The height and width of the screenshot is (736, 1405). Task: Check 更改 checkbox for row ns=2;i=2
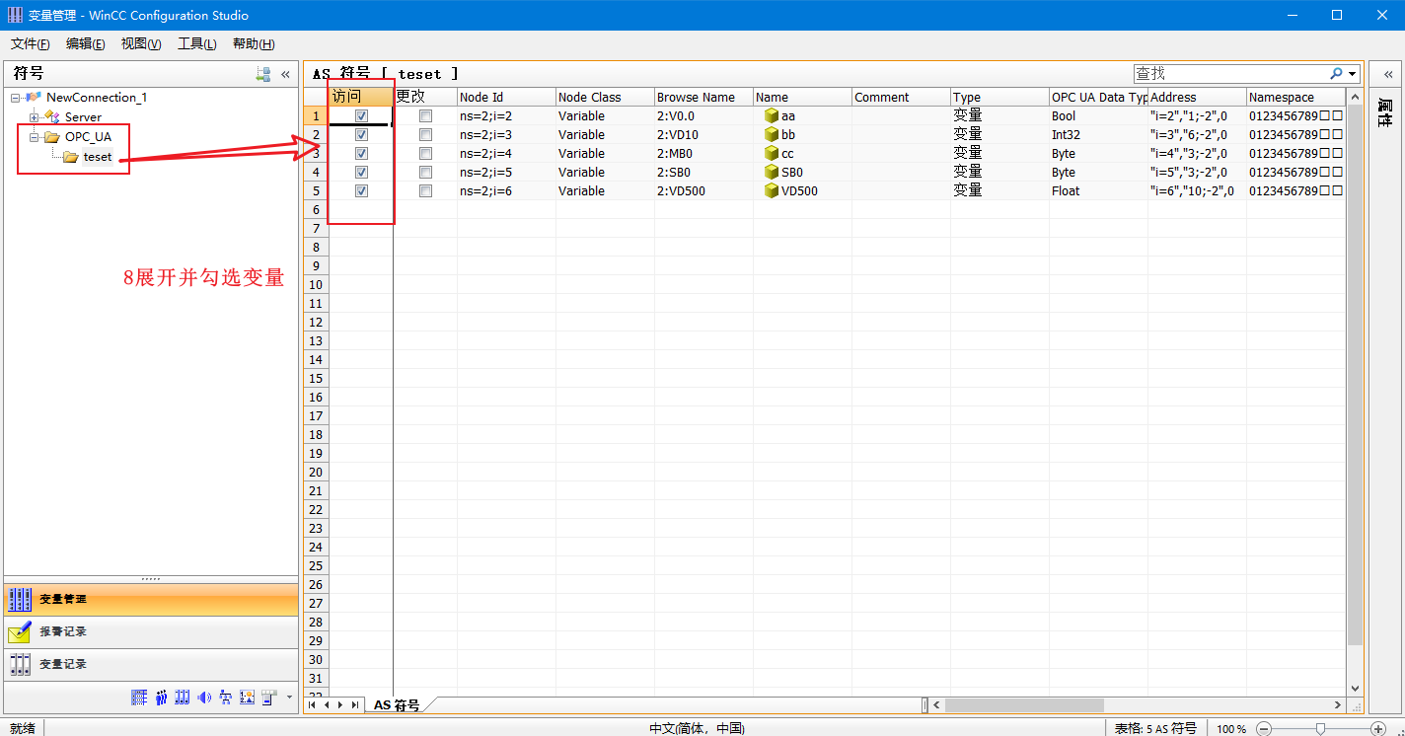coord(426,116)
